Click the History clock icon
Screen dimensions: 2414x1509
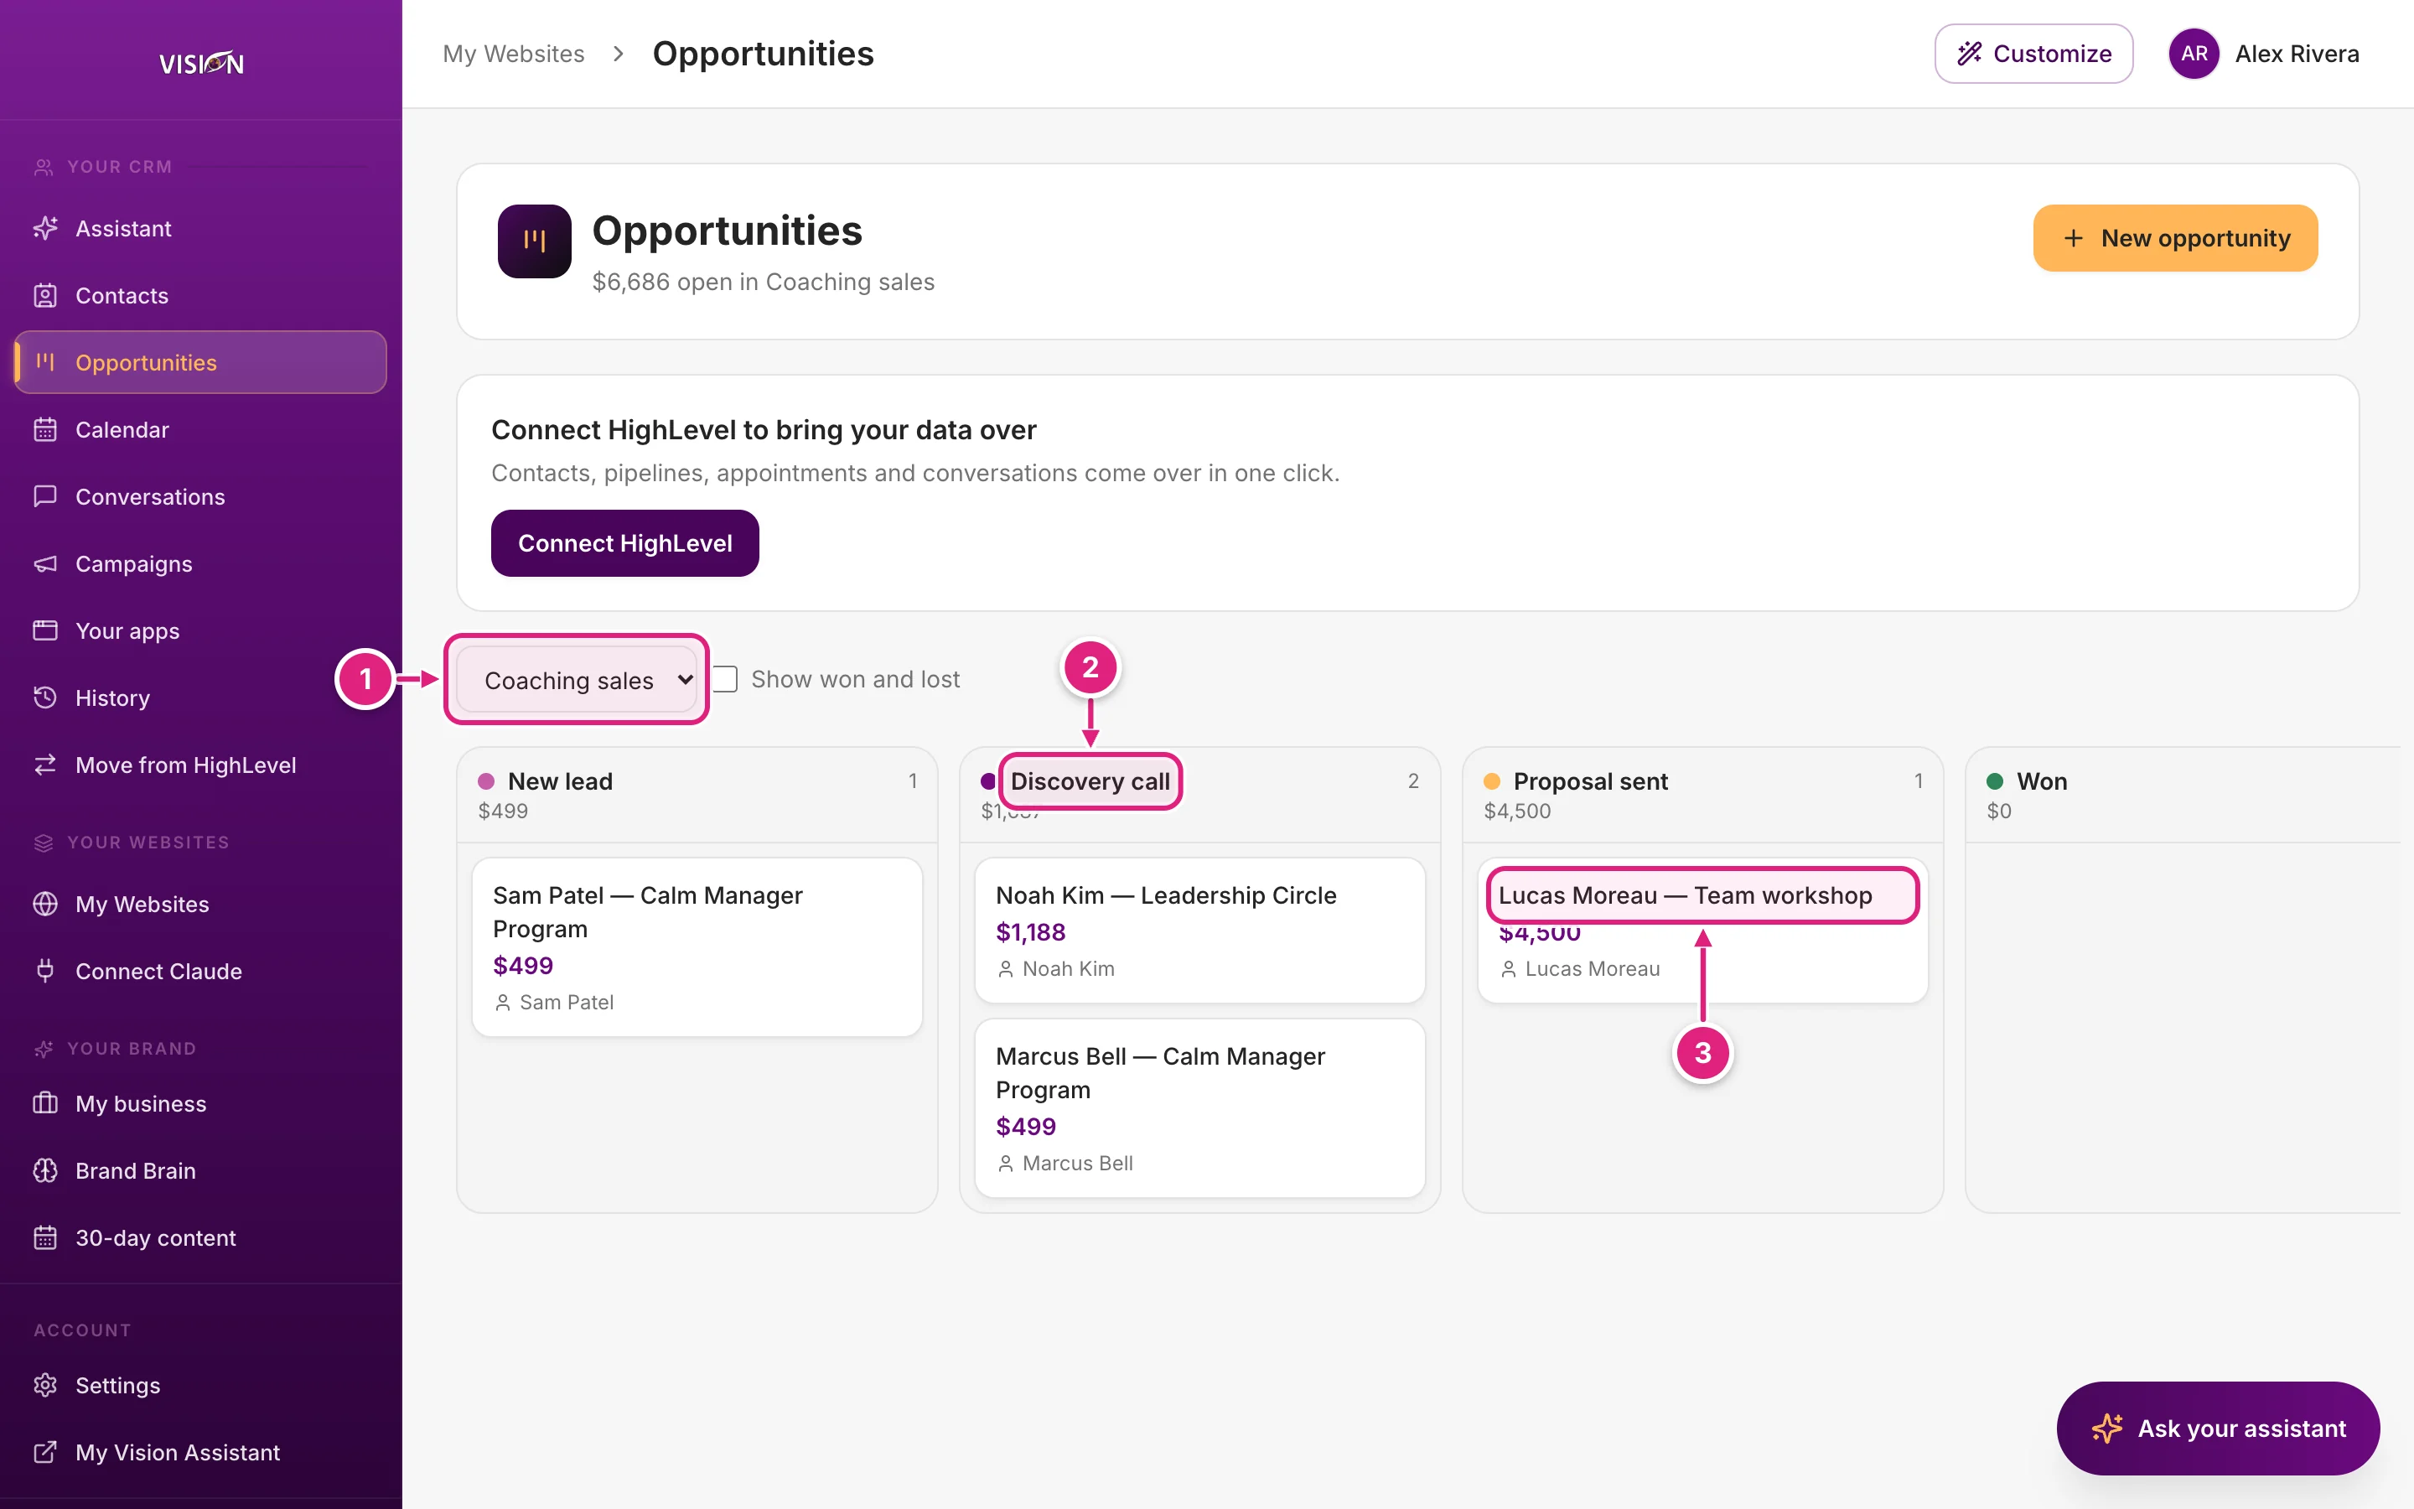[x=45, y=697]
